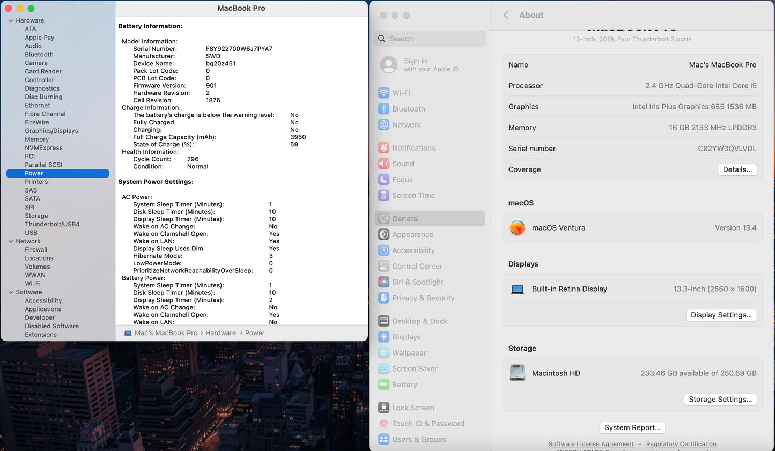Go back using the About back arrow

coord(506,15)
